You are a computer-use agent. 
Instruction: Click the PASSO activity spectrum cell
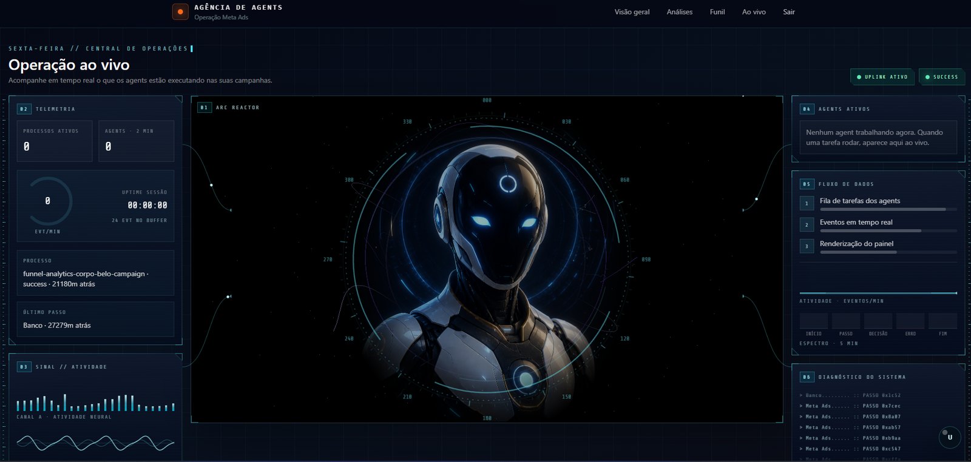click(x=846, y=321)
